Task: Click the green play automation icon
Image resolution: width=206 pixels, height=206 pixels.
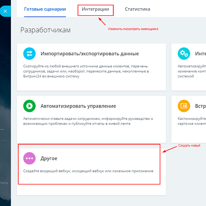Action: (x=29, y=106)
